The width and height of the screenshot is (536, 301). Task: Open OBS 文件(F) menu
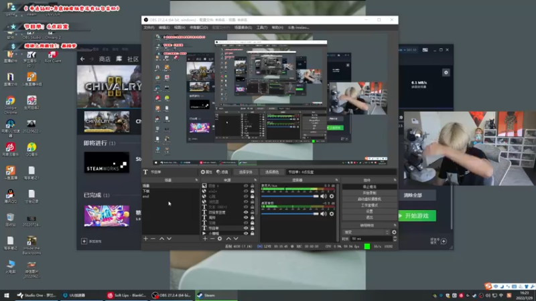coord(149,27)
